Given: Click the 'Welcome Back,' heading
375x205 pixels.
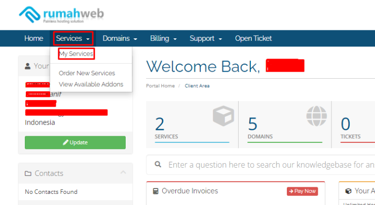Looking at the screenshot, I should 203,66.
